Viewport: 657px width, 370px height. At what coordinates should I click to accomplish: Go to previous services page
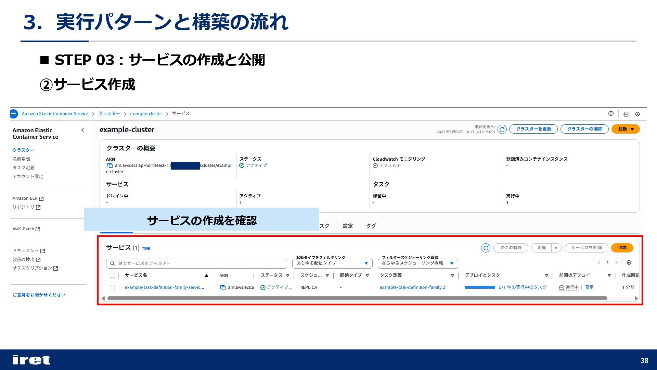click(x=599, y=262)
